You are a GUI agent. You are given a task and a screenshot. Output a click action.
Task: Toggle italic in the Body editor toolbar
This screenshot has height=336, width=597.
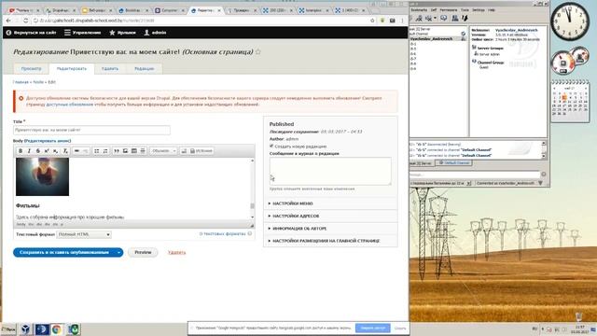coord(29,151)
